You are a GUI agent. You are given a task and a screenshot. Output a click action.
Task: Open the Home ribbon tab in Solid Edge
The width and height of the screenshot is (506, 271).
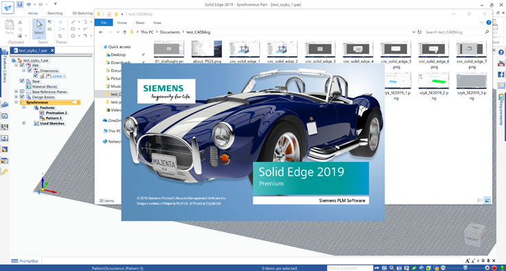click(33, 13)
